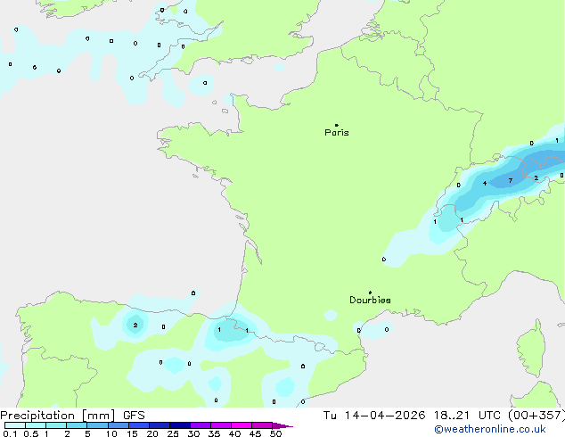This screenshot has width=565, height=437.
Task: Click the Dourbies location label
Action: point(370,300)
